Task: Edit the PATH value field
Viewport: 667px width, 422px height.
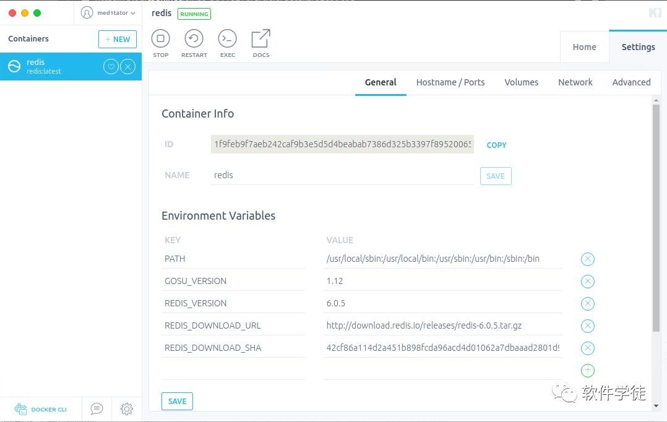Action: point(442,259)
